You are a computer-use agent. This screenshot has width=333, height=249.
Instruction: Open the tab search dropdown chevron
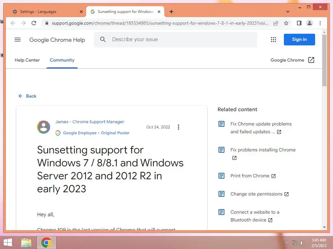pos(287,12)
